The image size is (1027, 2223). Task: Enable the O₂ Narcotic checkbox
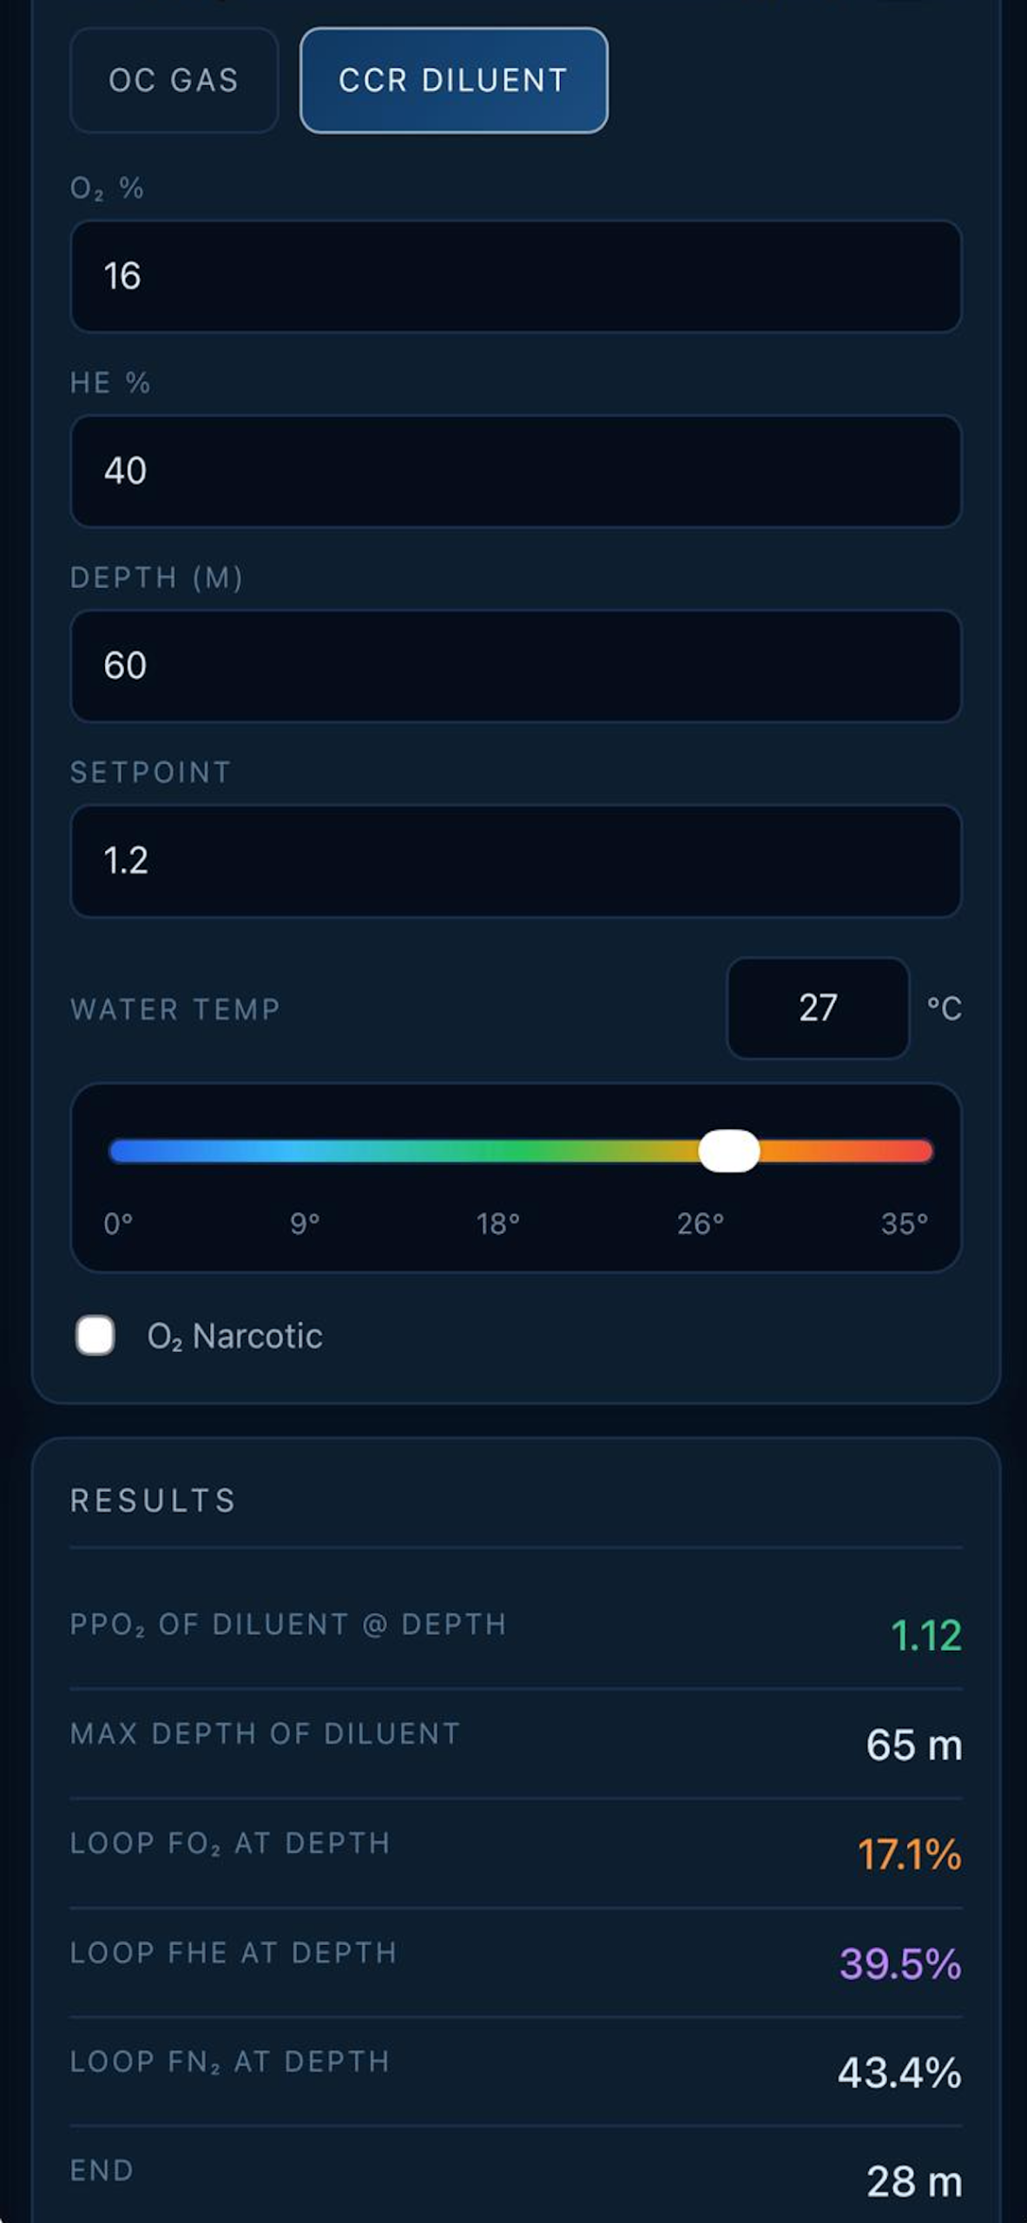95,1336
